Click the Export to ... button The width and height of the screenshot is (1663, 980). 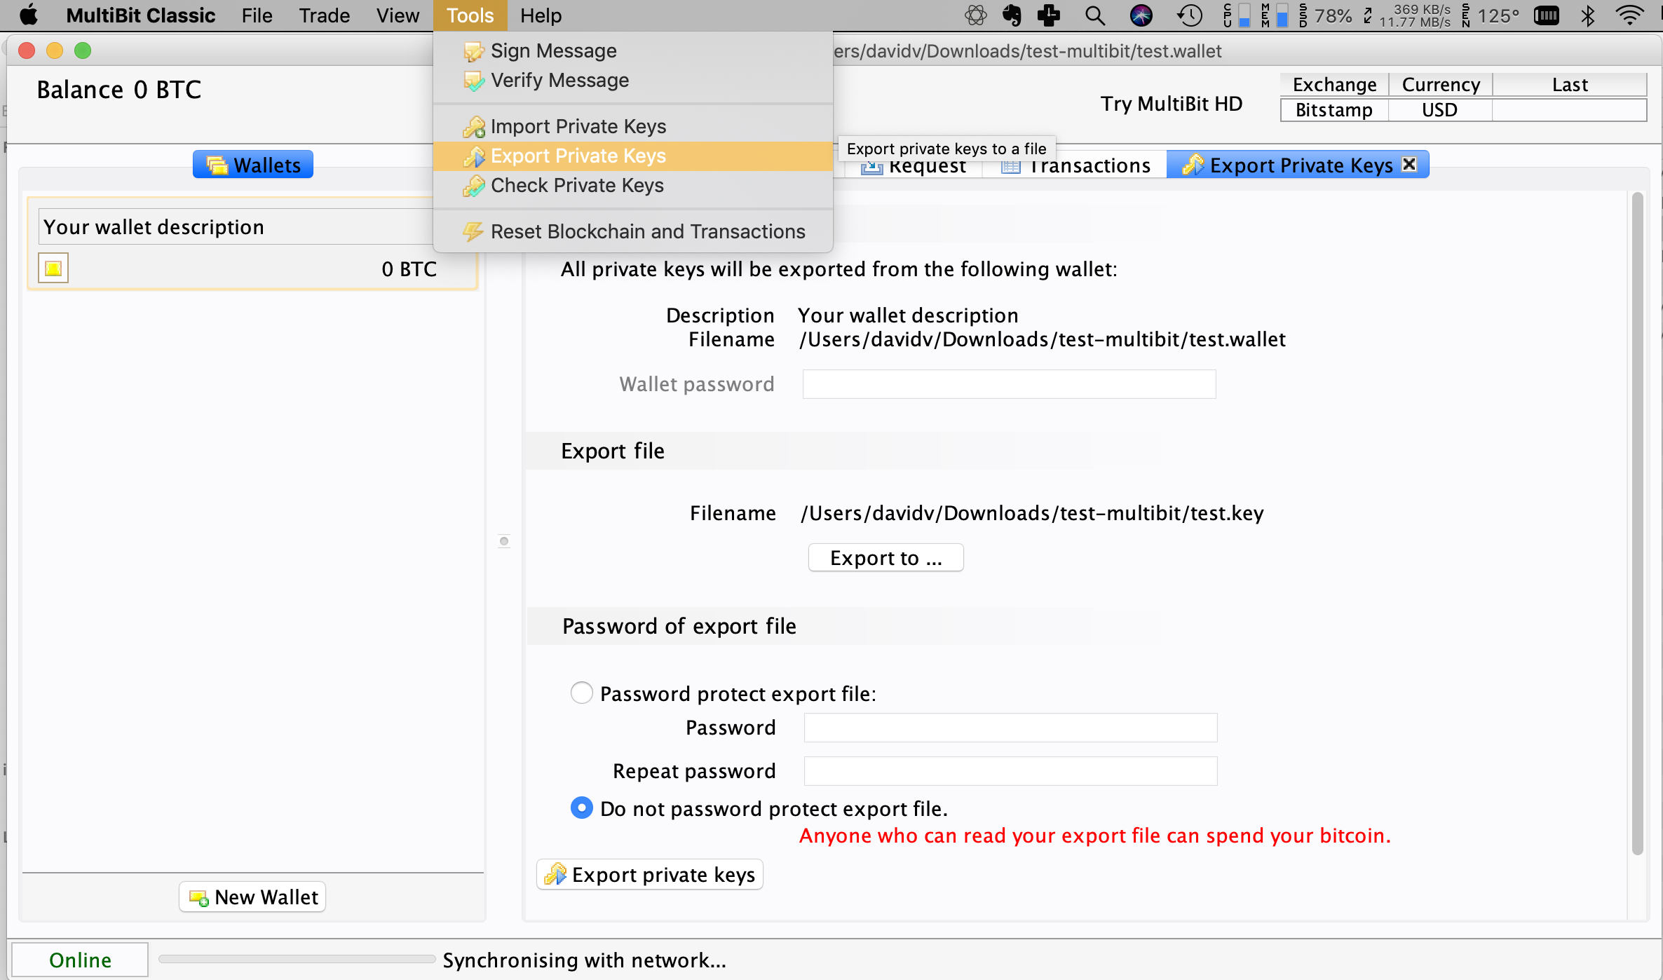point(886,558)
